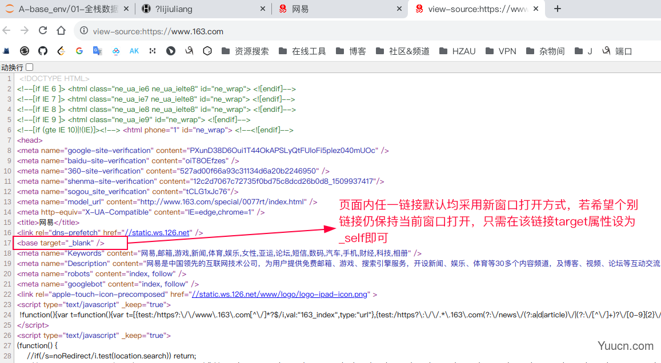The image size is (661, 363).
Task: Expand the 资源搜索 bookmarks folder
Action: tap(245, 51)
